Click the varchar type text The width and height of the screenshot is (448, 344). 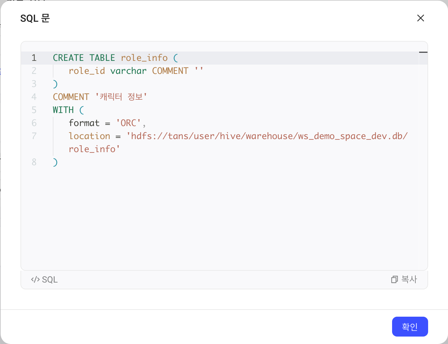click(128, 71)
